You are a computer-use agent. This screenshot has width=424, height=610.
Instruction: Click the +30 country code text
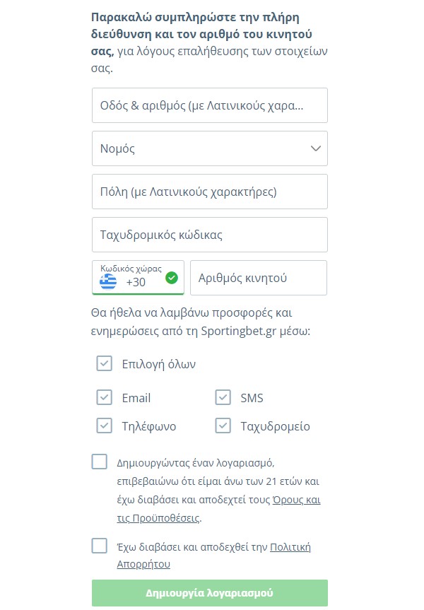click(x=136, y=282)
